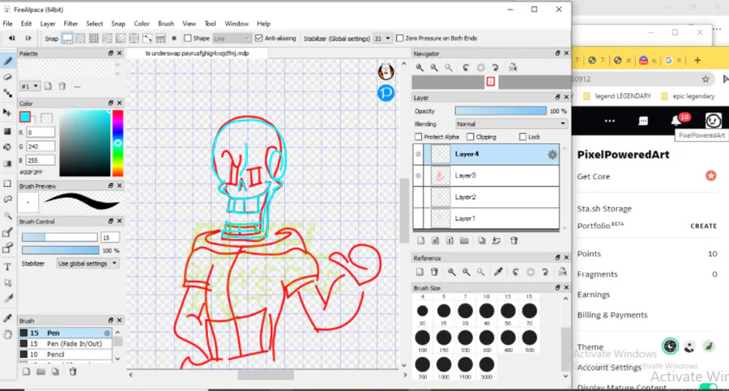Select the Fill rectangle tool
Screen dimensions: 729x391
(x=8, y=132)
